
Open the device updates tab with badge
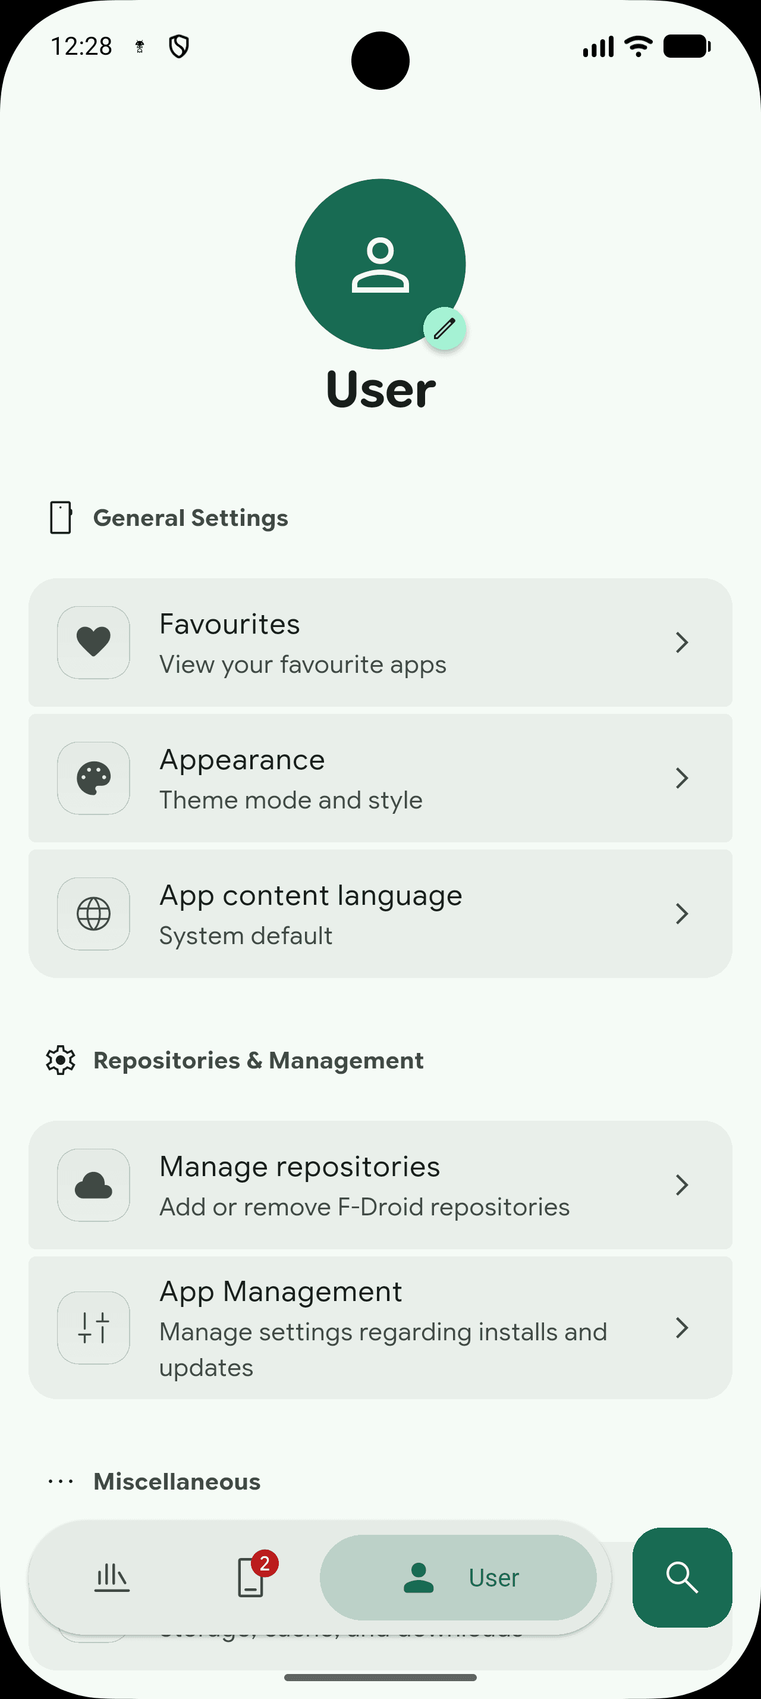[251, 1577]
